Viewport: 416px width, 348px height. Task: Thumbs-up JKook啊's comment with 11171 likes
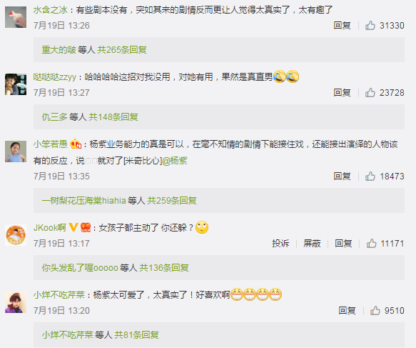(372, 244)
